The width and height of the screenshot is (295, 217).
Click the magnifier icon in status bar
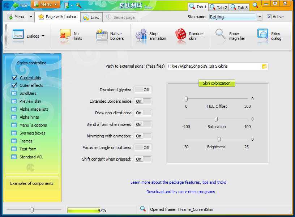pos(143,209)
